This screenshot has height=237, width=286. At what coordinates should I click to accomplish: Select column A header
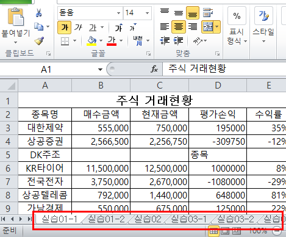[45, 86]
